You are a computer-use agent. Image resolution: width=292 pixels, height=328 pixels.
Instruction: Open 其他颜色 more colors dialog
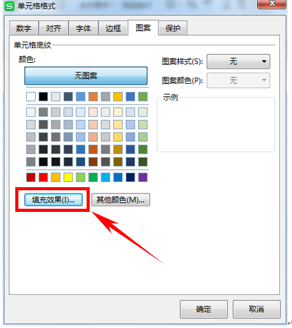pyautogui.click(x=121, y=200)
